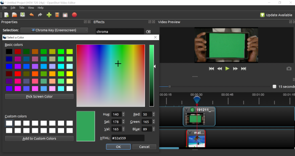Image resolution: width=295 pixels, height=156 pixels.
Task: Select the pure red basic color swatch
Action: [x=18, y=74]
